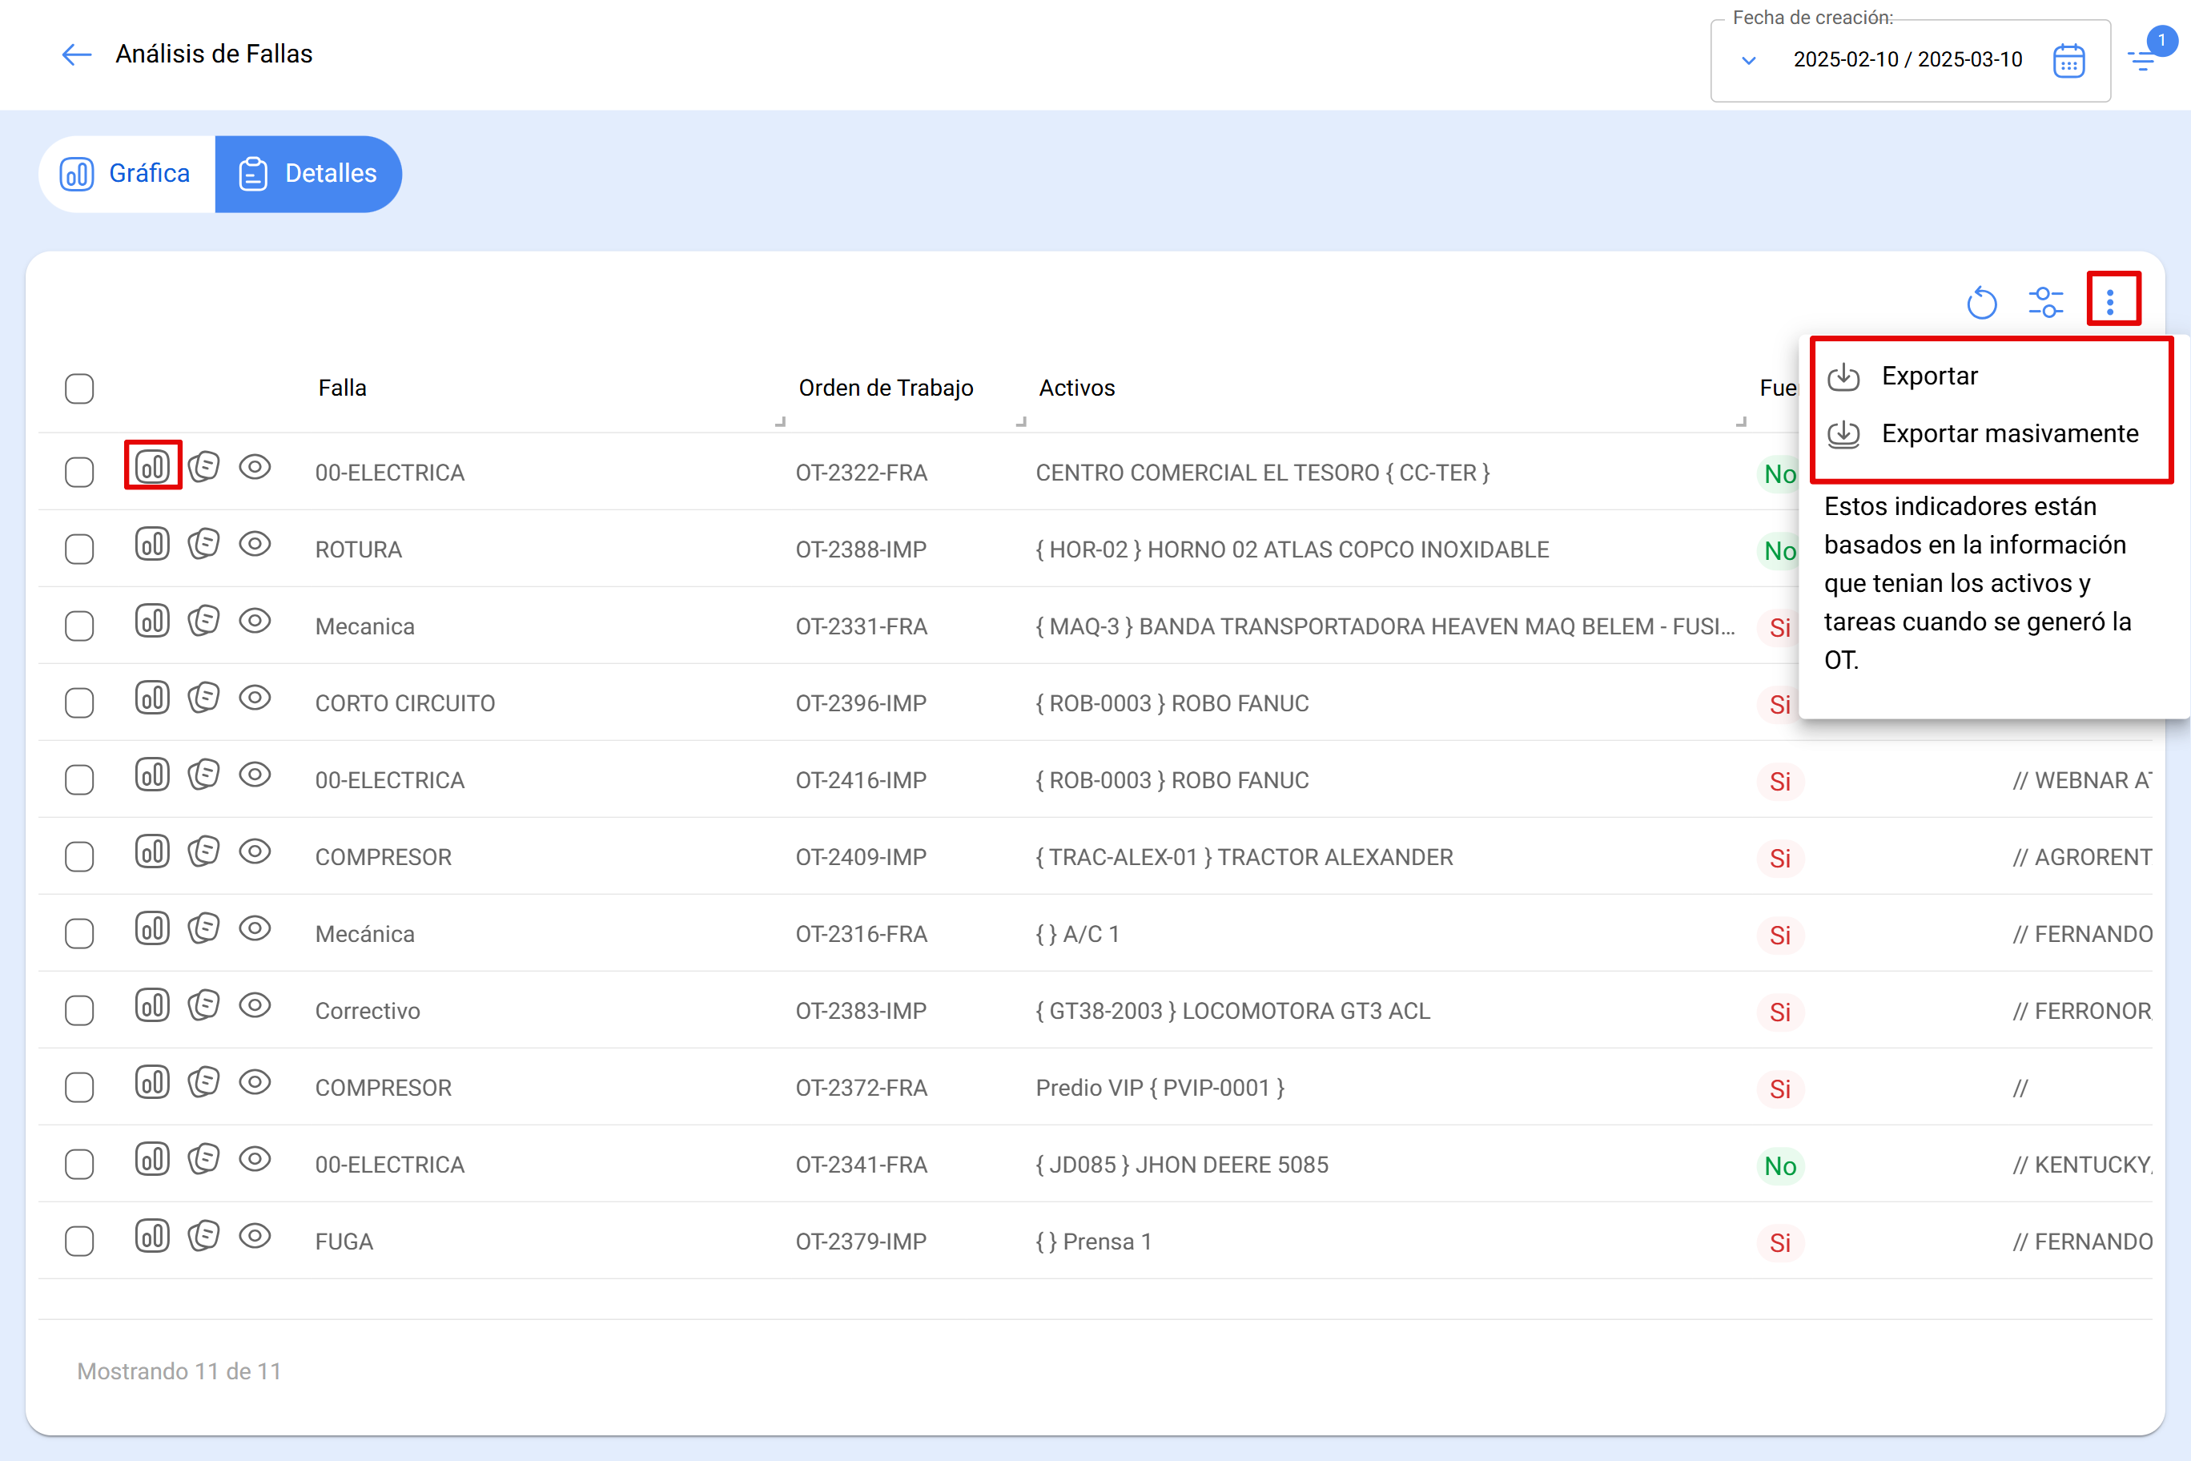Check the OT-2316-FRA row checkbox

[79, 934]
